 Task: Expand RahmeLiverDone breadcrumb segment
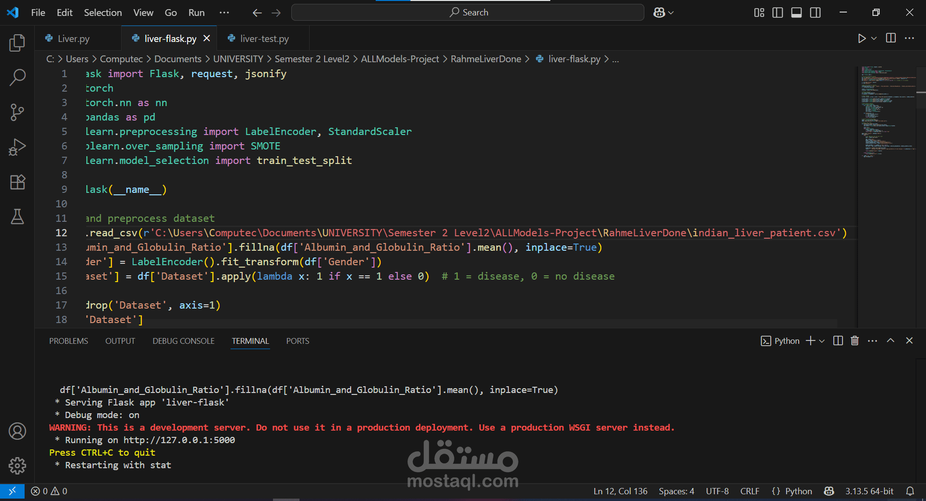pos(486,59)
